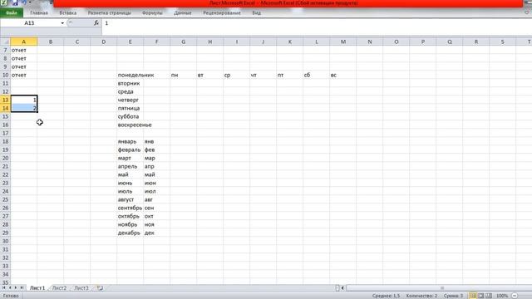Select cell with сентябрь
The height and width of the screenshot is (299, 532).
point(130,208)
